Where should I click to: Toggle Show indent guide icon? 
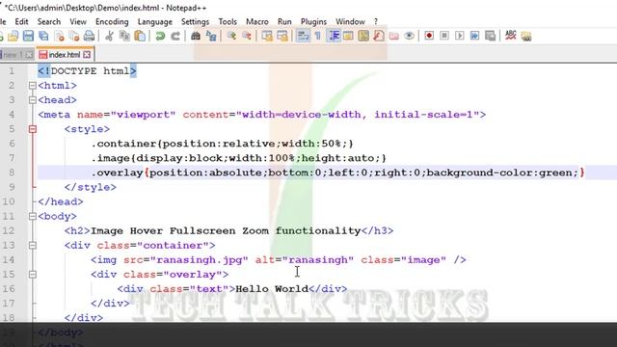334,37
